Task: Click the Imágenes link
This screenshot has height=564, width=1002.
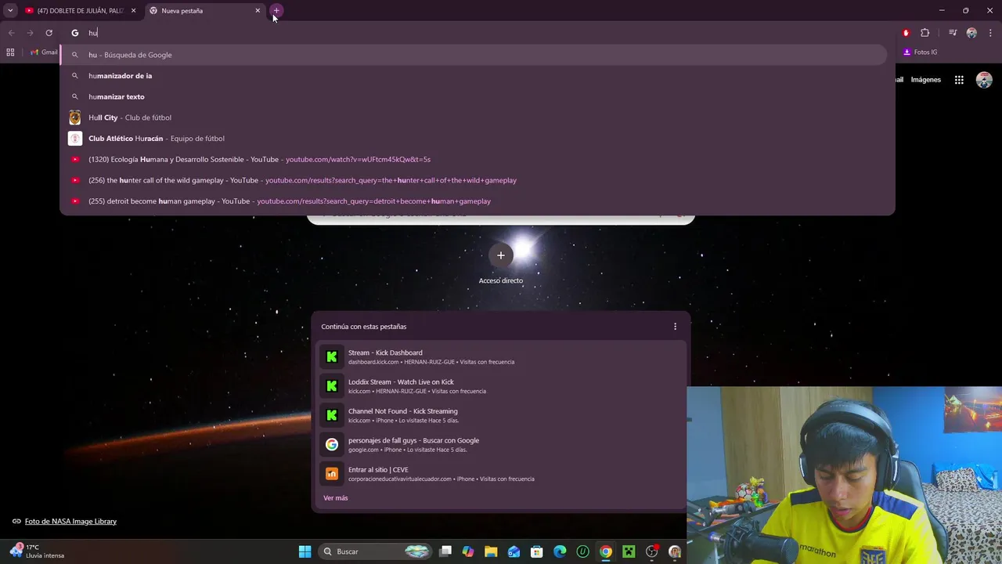Action: 925,80
